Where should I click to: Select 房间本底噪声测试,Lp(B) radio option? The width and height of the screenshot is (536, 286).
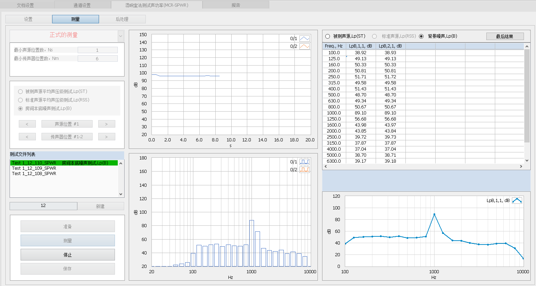[x=21, y=108]
